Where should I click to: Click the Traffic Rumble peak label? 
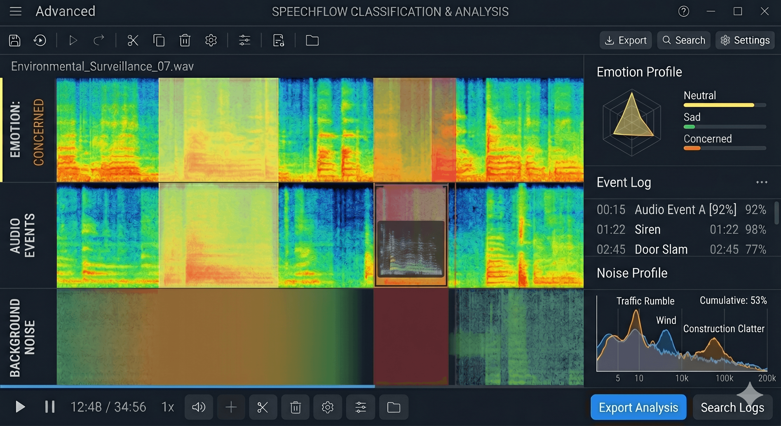click(645, 301)
